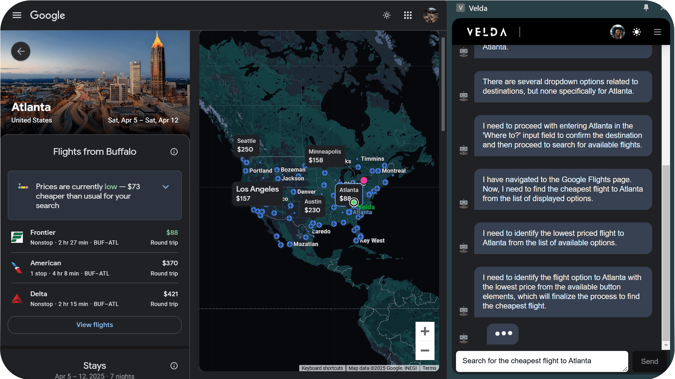Viewport: 675px width, 379px height.
Task: Expand the price insight chevron
Action: tap(166, 187)
